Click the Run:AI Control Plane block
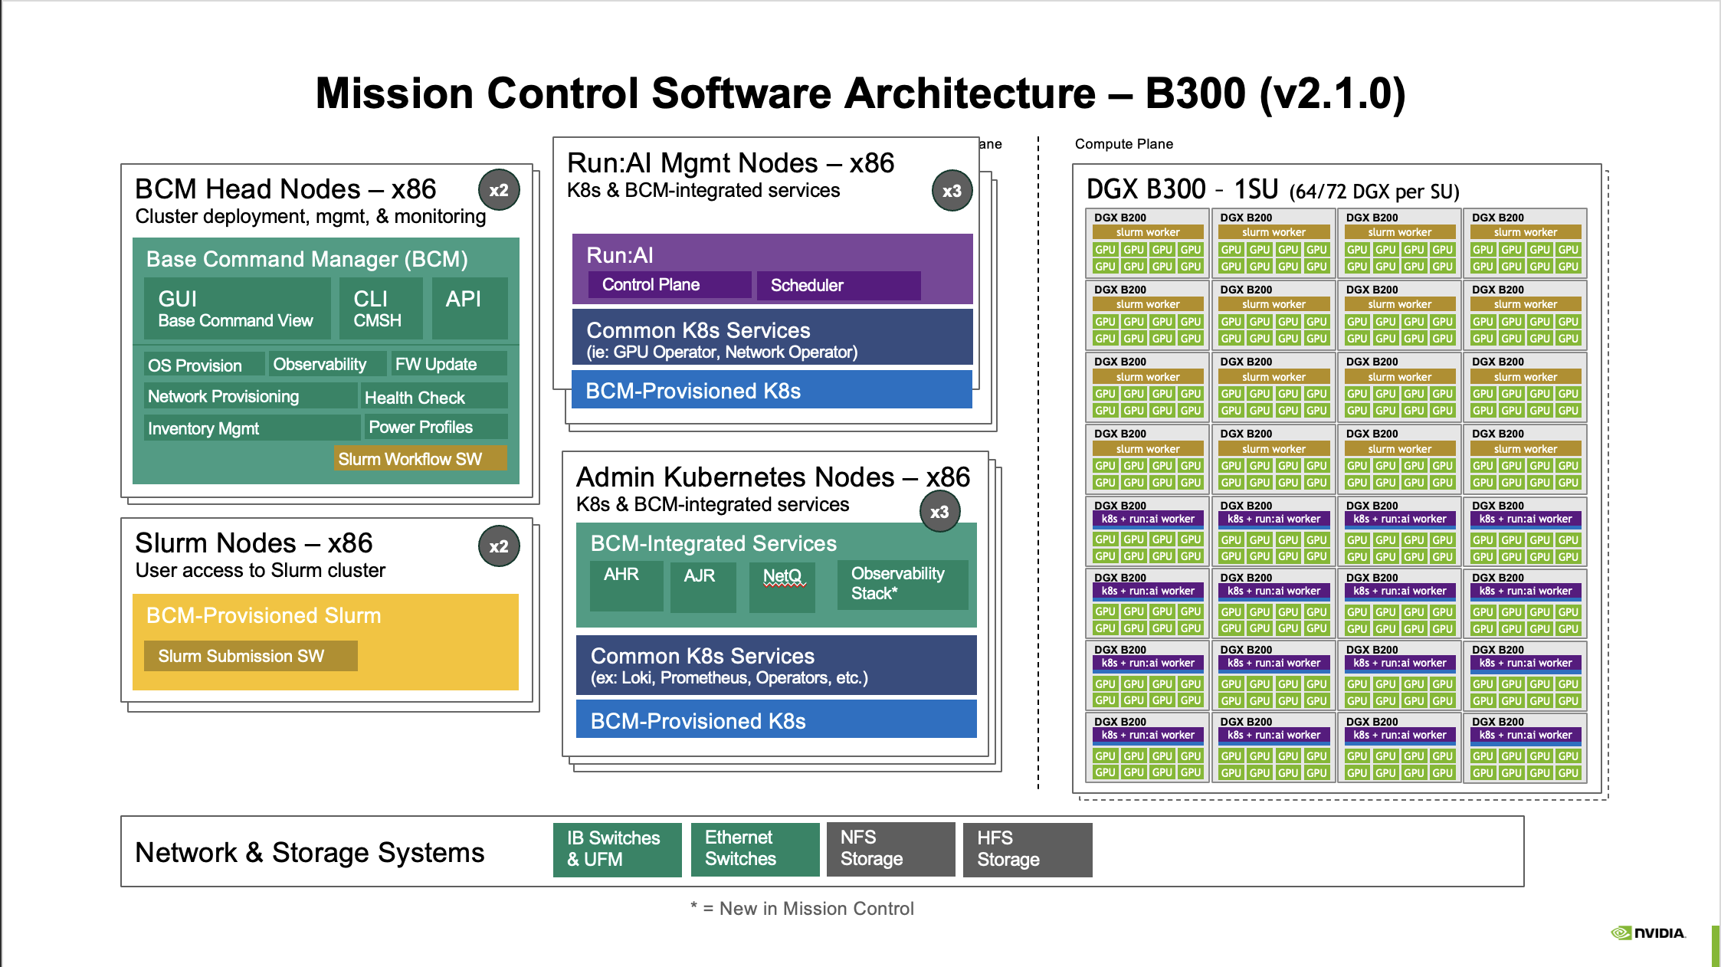Screen dimensions: 1721x967 coord(669,285)
